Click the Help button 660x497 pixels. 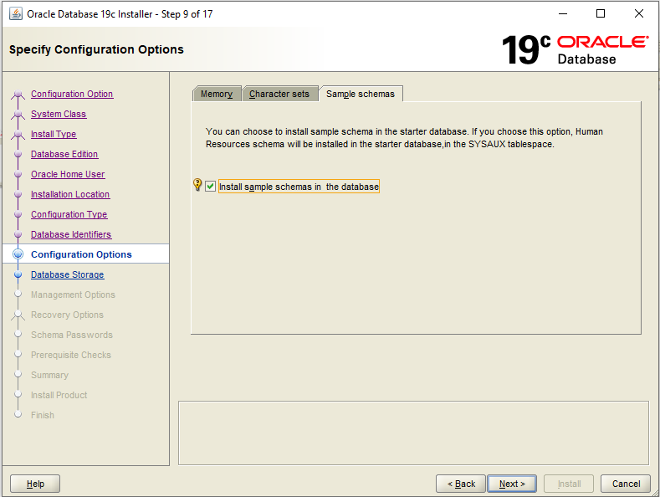pos(35,484)
